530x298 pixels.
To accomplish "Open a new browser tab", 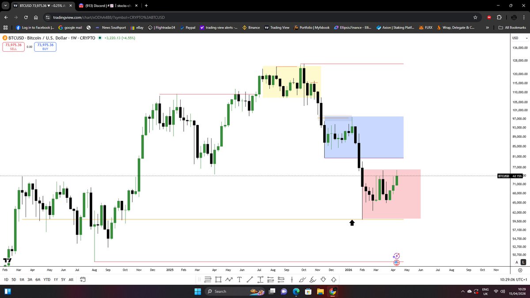I will (146, 5).
